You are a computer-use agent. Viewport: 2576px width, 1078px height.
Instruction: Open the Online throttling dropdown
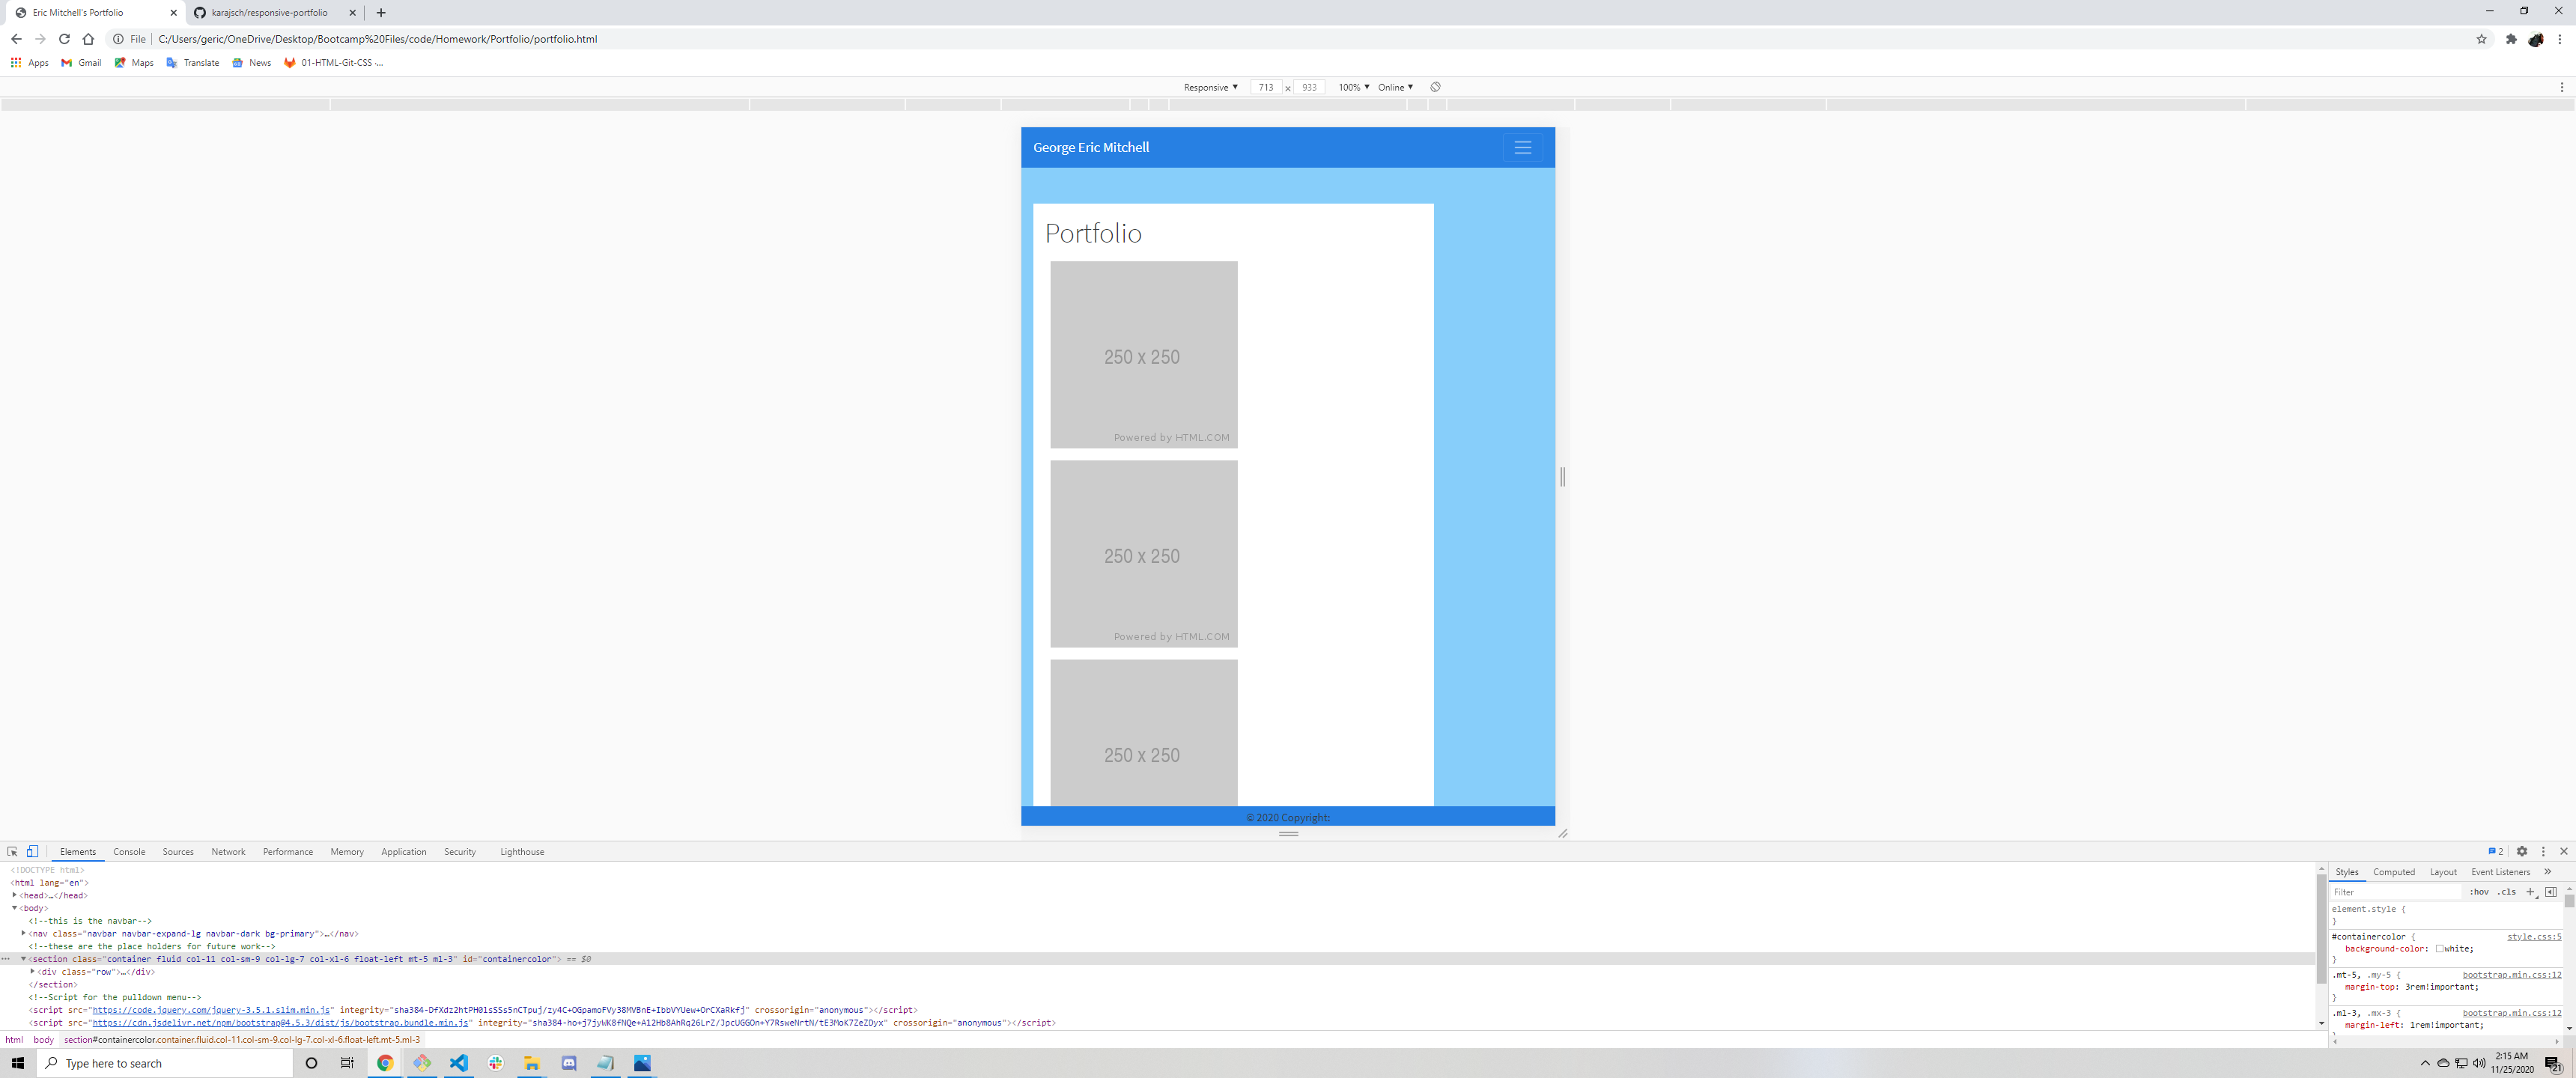(x=1395, y=87)
